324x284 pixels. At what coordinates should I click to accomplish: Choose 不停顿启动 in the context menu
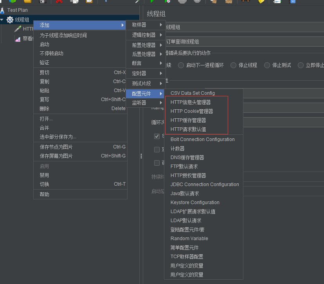click(x=80, y=54)
